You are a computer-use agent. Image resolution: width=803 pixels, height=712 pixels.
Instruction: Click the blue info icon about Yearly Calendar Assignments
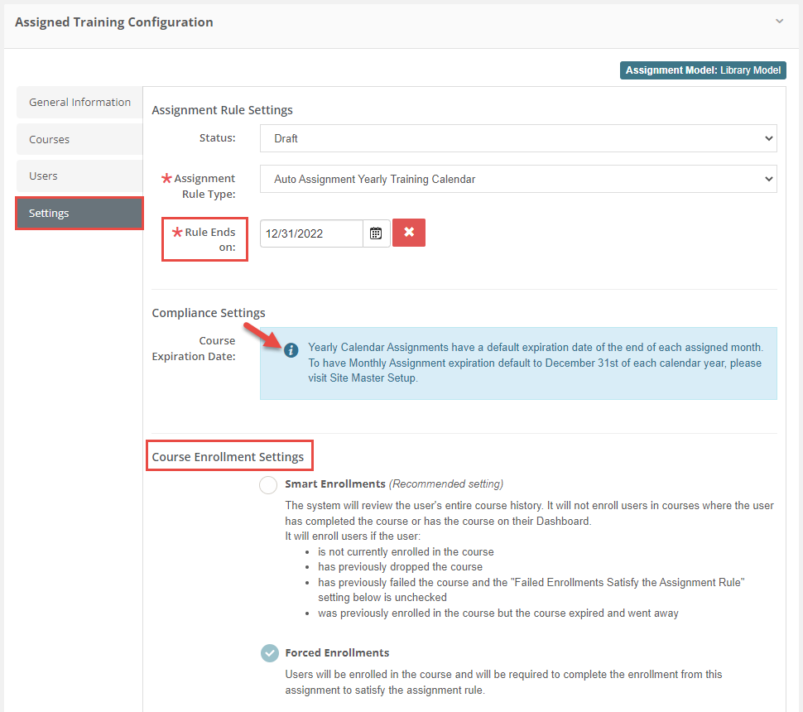pyautogui.click(x=291, y=350)
